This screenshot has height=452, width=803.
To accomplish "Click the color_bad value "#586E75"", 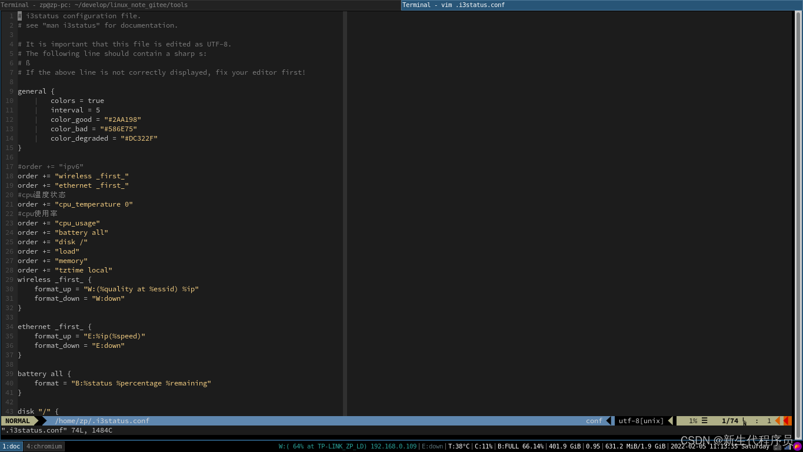I will click(x=118, y=129).
